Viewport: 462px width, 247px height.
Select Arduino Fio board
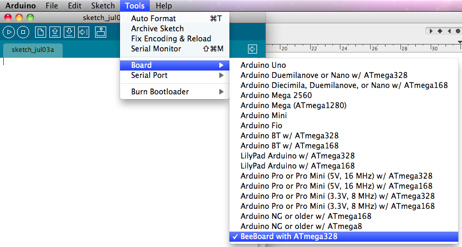(x=344, y=126)
